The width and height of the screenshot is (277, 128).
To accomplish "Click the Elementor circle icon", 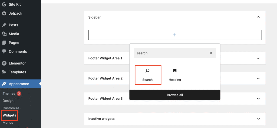I will point(4,63).
